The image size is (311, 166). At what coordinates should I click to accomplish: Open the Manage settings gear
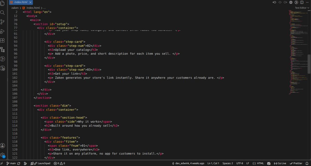3,155
